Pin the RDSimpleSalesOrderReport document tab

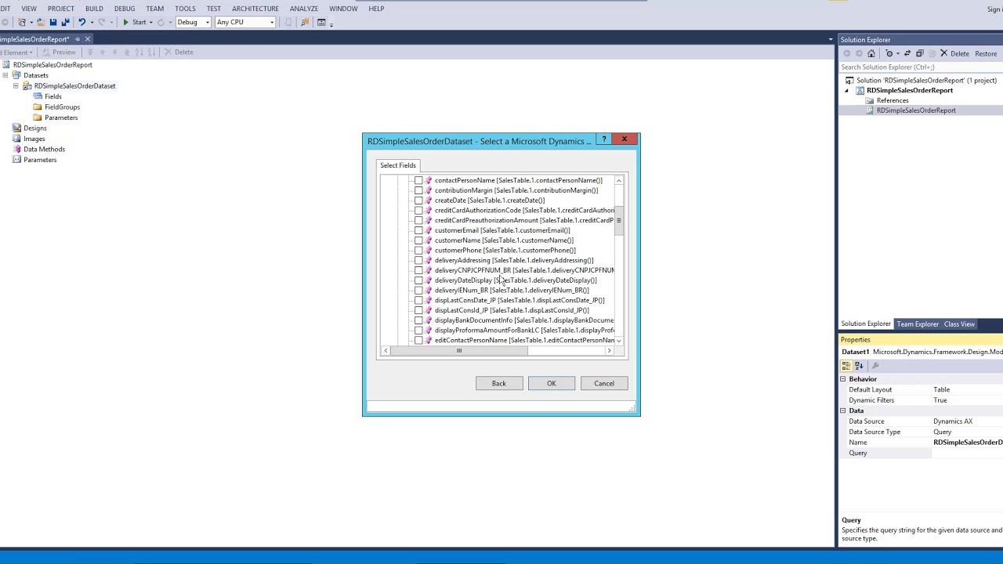[77, 39]
